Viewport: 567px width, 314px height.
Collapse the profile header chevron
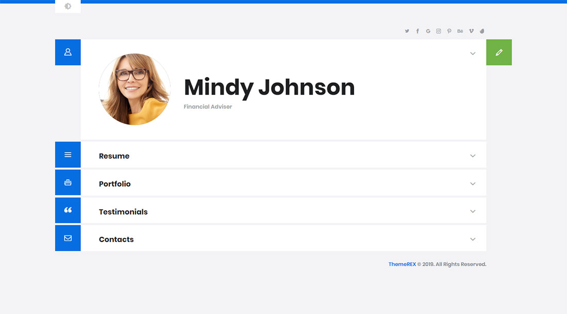pos(473,54)
